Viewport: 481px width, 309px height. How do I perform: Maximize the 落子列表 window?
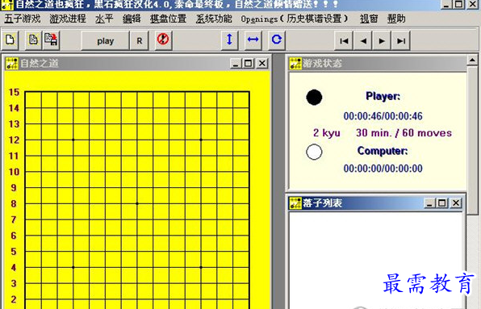click(x=441, y=203)
